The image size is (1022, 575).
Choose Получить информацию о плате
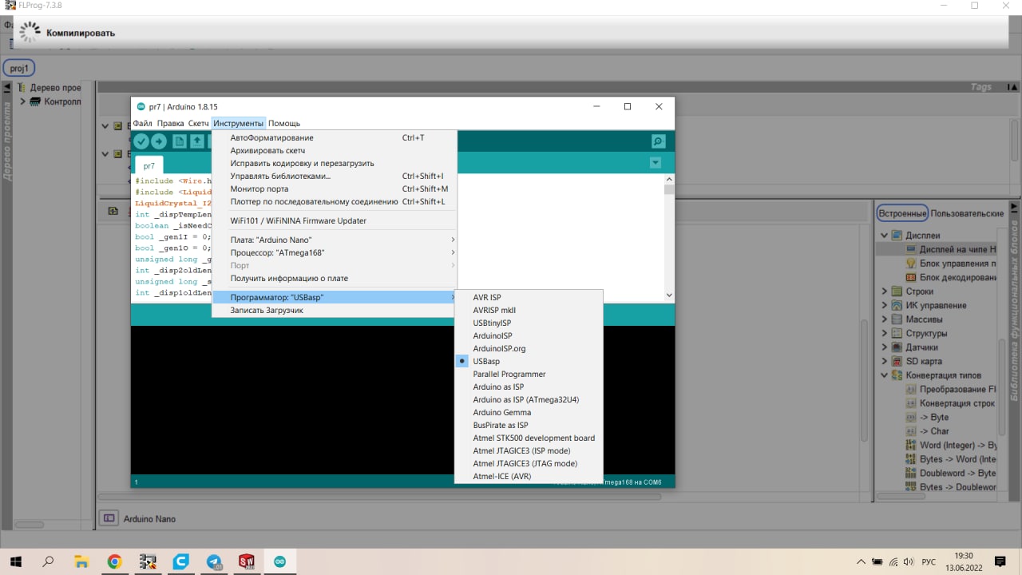click(335, 278)
